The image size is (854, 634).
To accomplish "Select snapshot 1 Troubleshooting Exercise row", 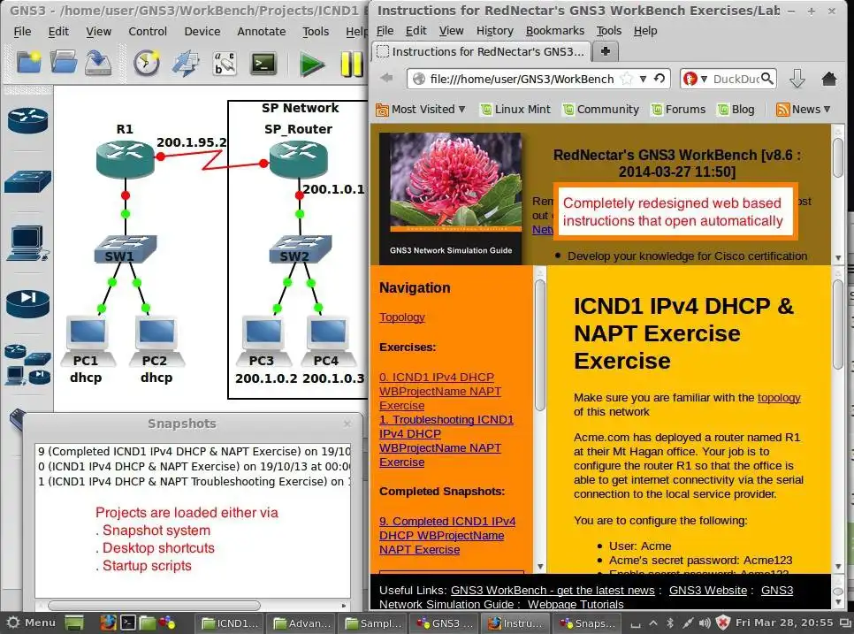I will tap(194, 482).
